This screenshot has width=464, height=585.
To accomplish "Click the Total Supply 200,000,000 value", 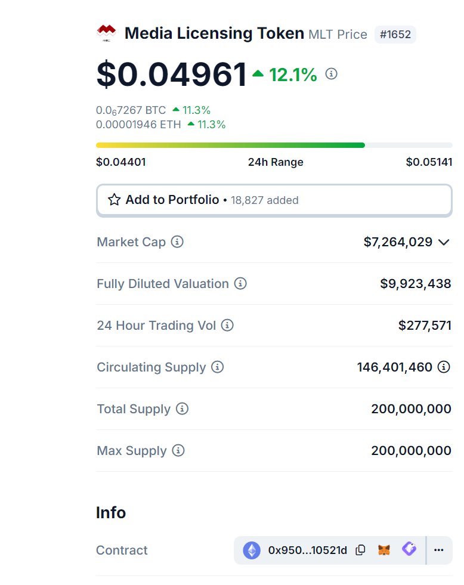I will (411, 409).
